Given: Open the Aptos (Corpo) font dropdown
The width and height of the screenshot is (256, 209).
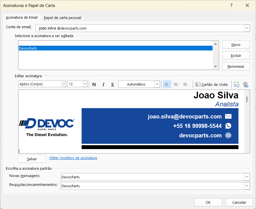Looking at the screenshot, I should point(64,84).
